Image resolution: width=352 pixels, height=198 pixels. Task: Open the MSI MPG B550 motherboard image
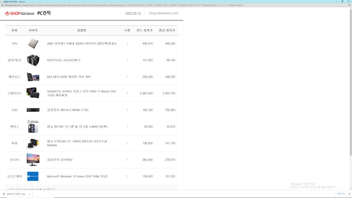pos(33,77)
